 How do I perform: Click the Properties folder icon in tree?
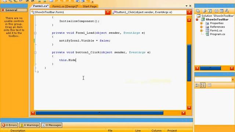click(x=207, y=23)
